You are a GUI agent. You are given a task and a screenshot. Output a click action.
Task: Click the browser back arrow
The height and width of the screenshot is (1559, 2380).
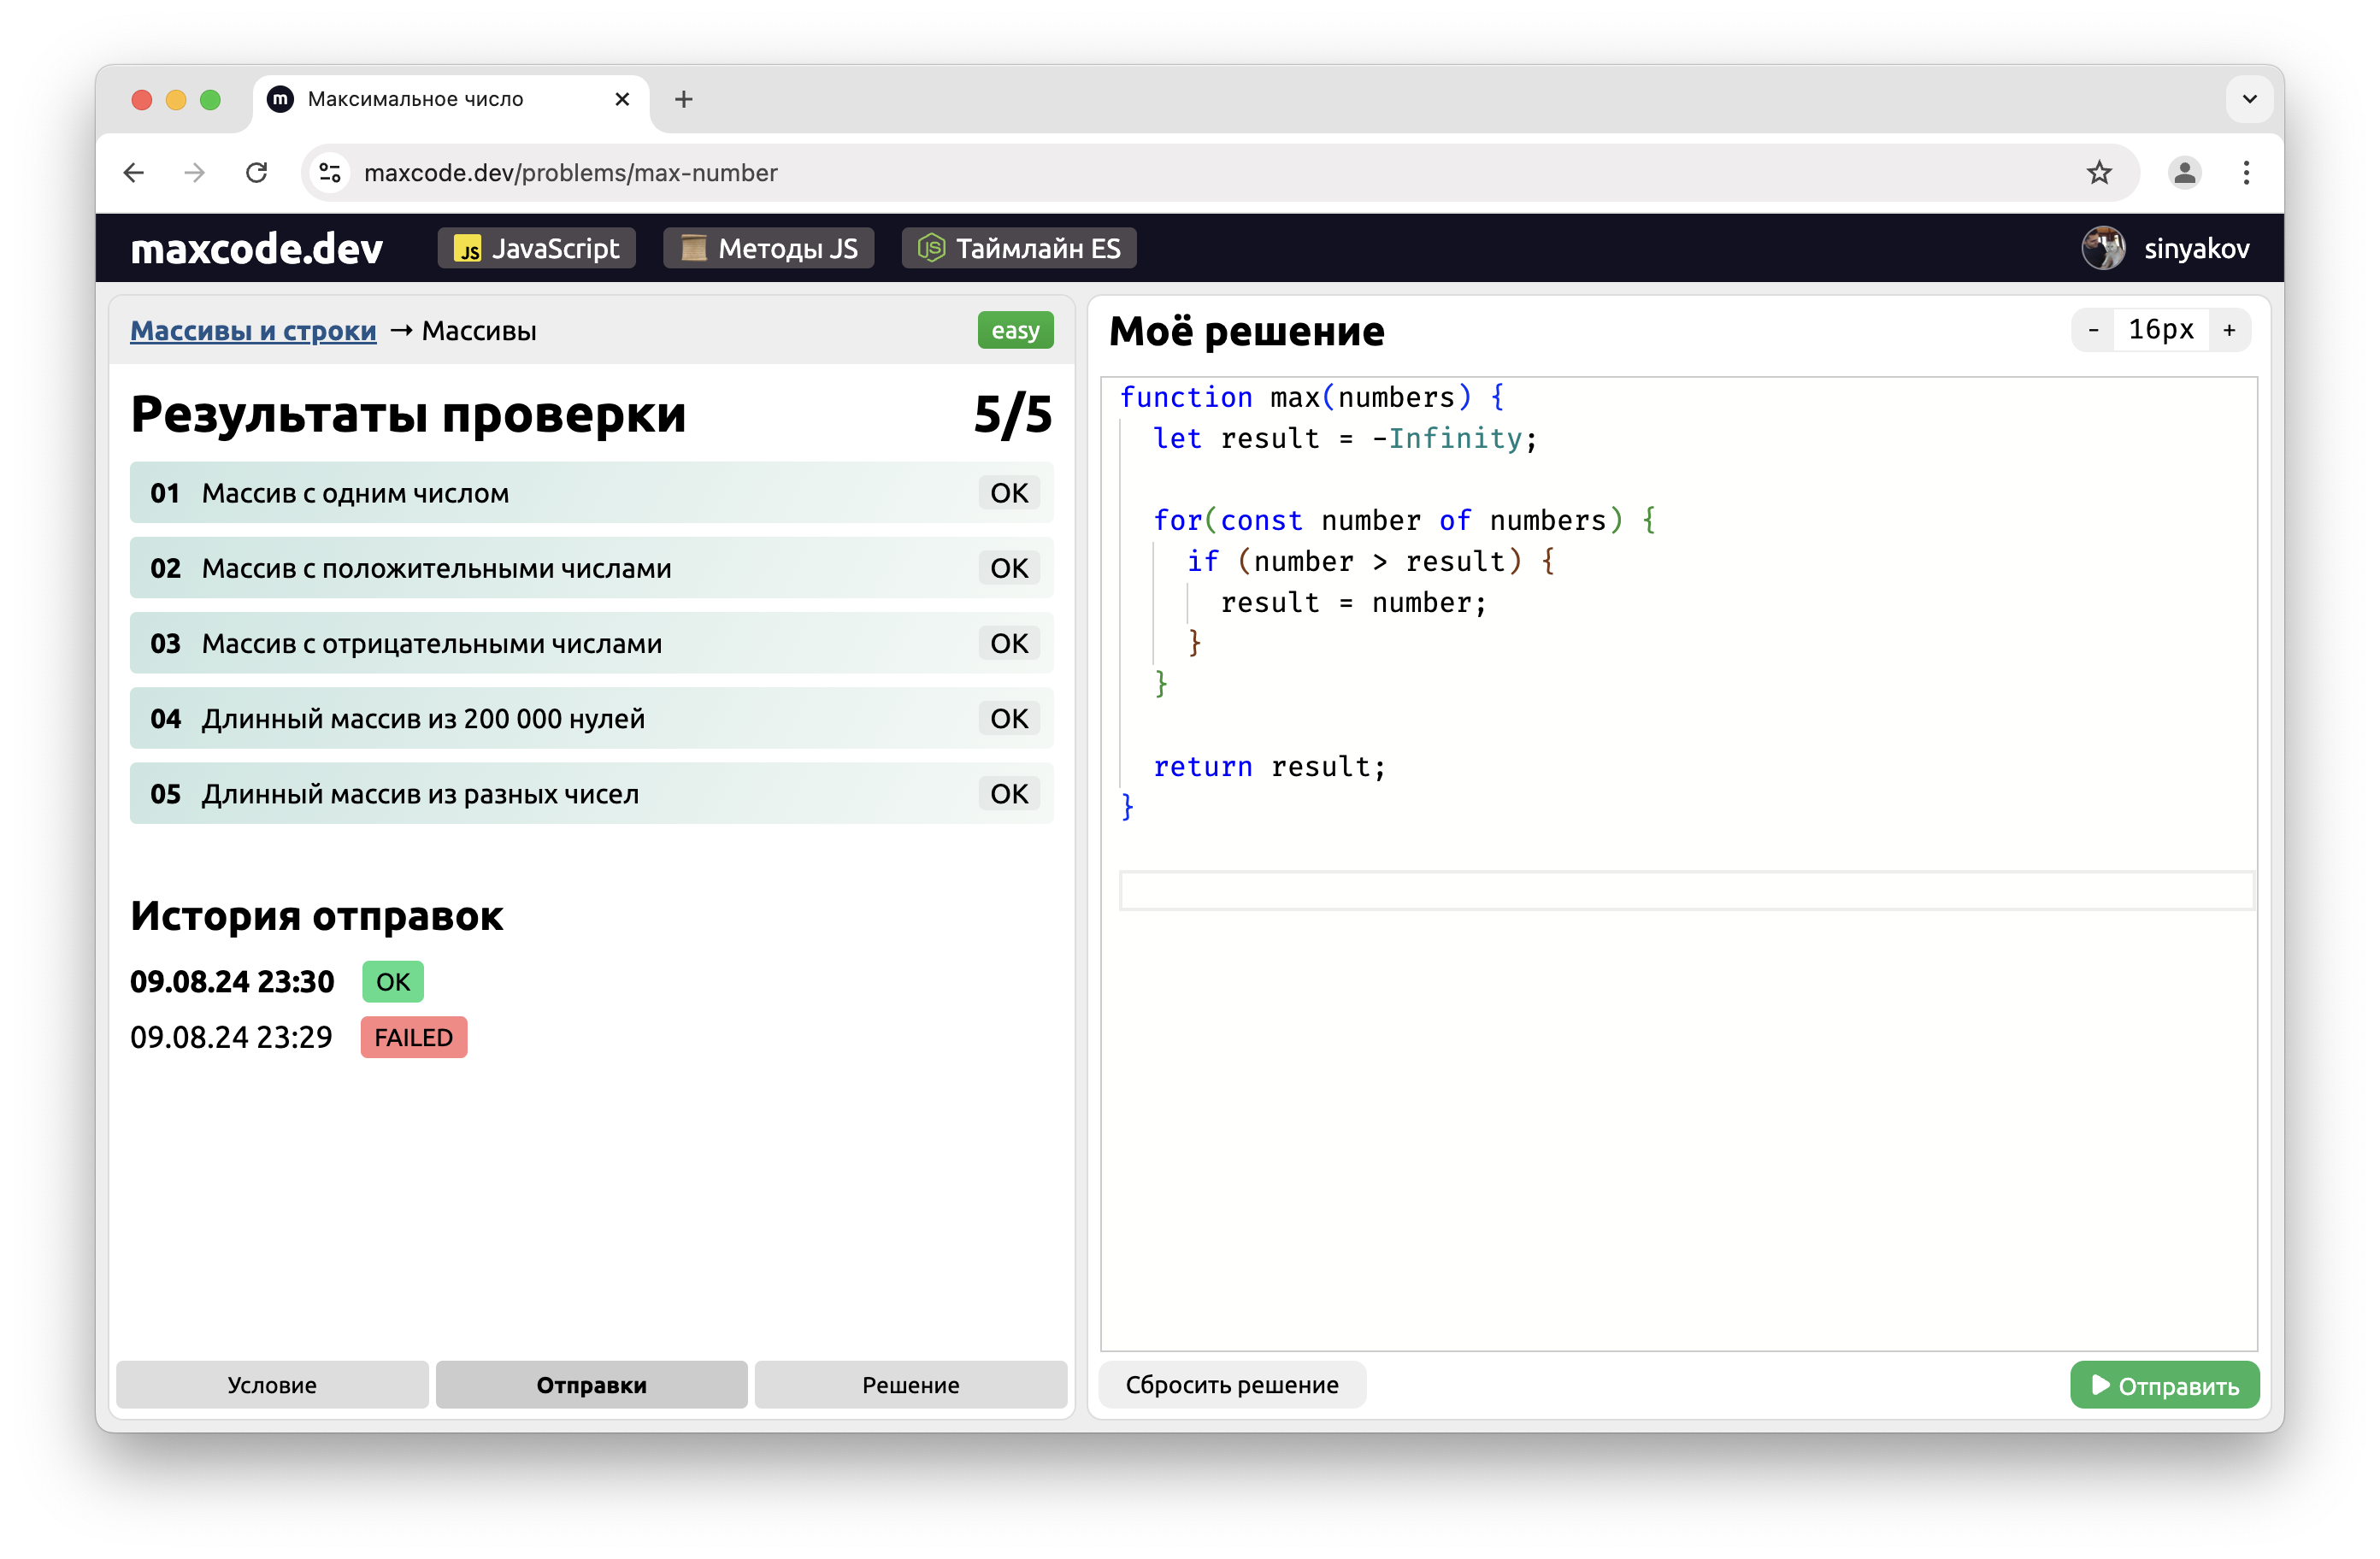[134, 173]
